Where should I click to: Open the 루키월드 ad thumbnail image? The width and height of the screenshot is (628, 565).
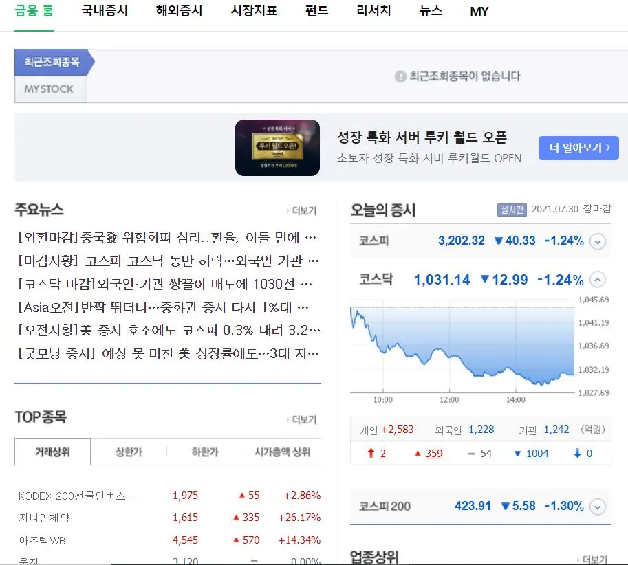click(277, 148)
